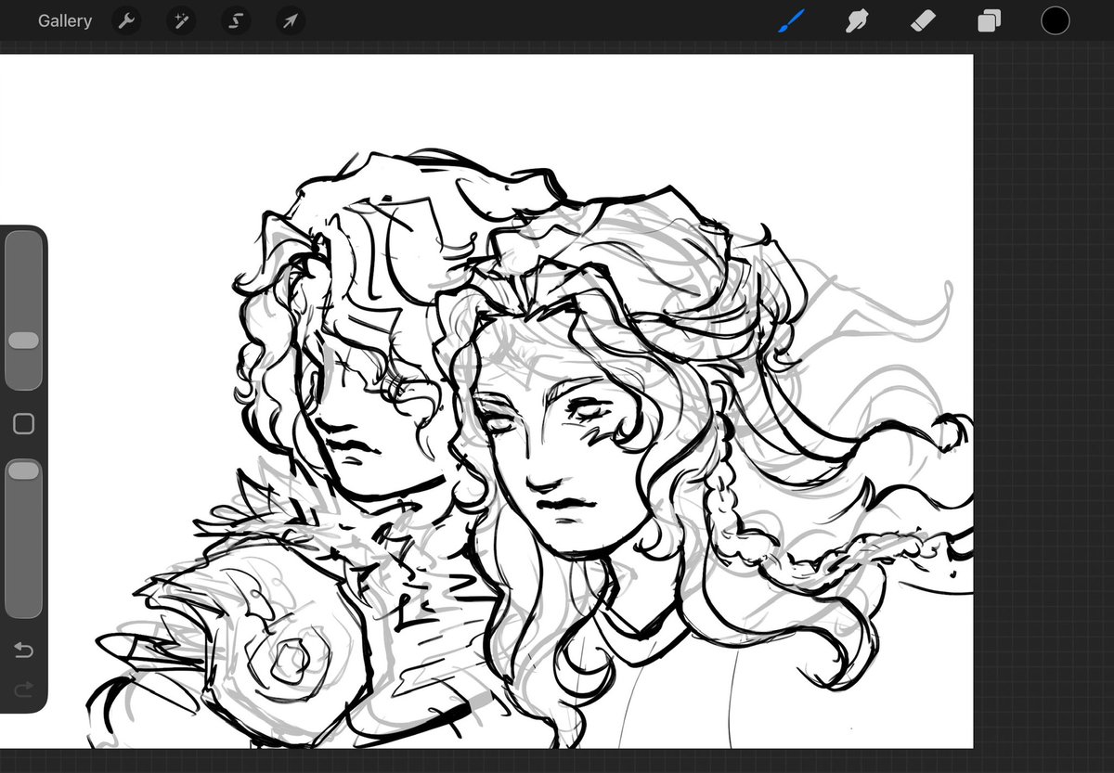
Task: Open the black active color swatch
Action: point(1055,20)
